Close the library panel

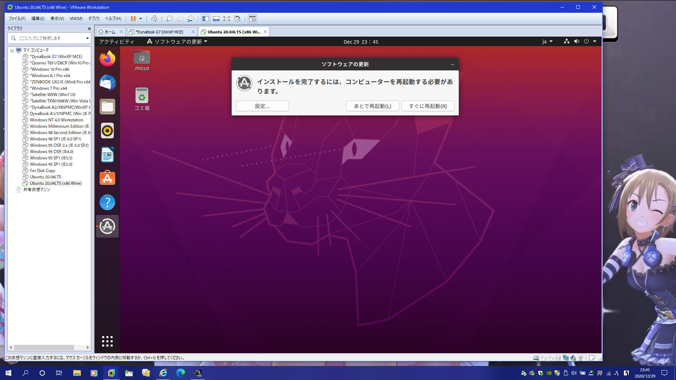89,28
